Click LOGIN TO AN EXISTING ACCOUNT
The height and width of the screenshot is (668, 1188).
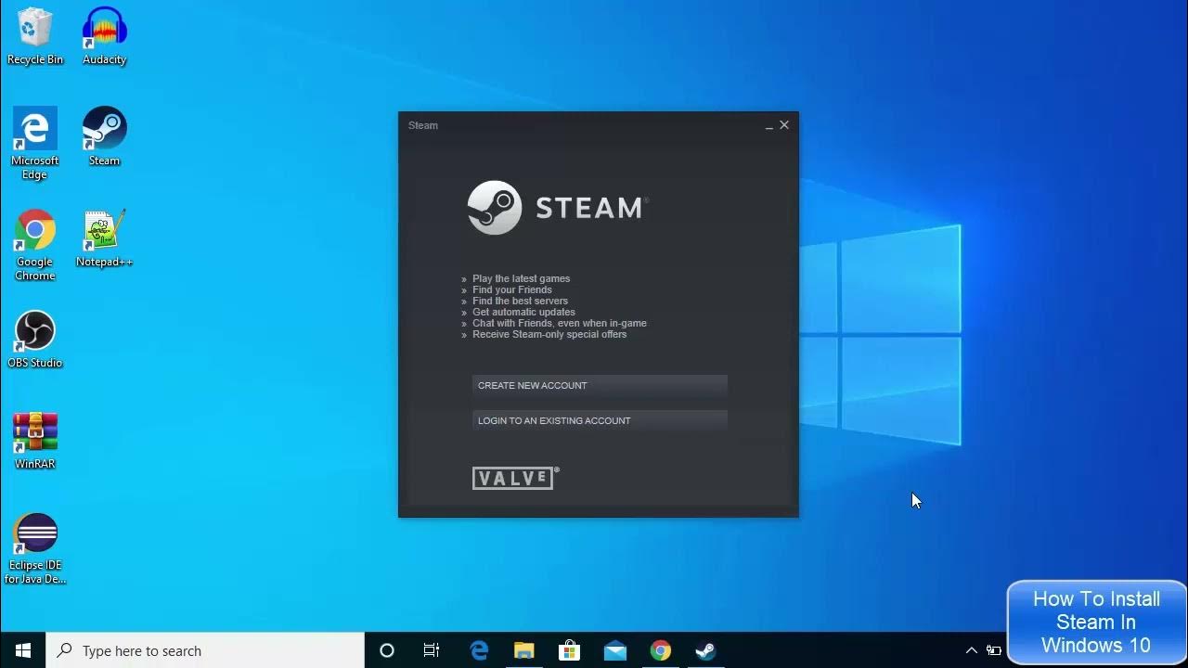click(x=600, y=420)
